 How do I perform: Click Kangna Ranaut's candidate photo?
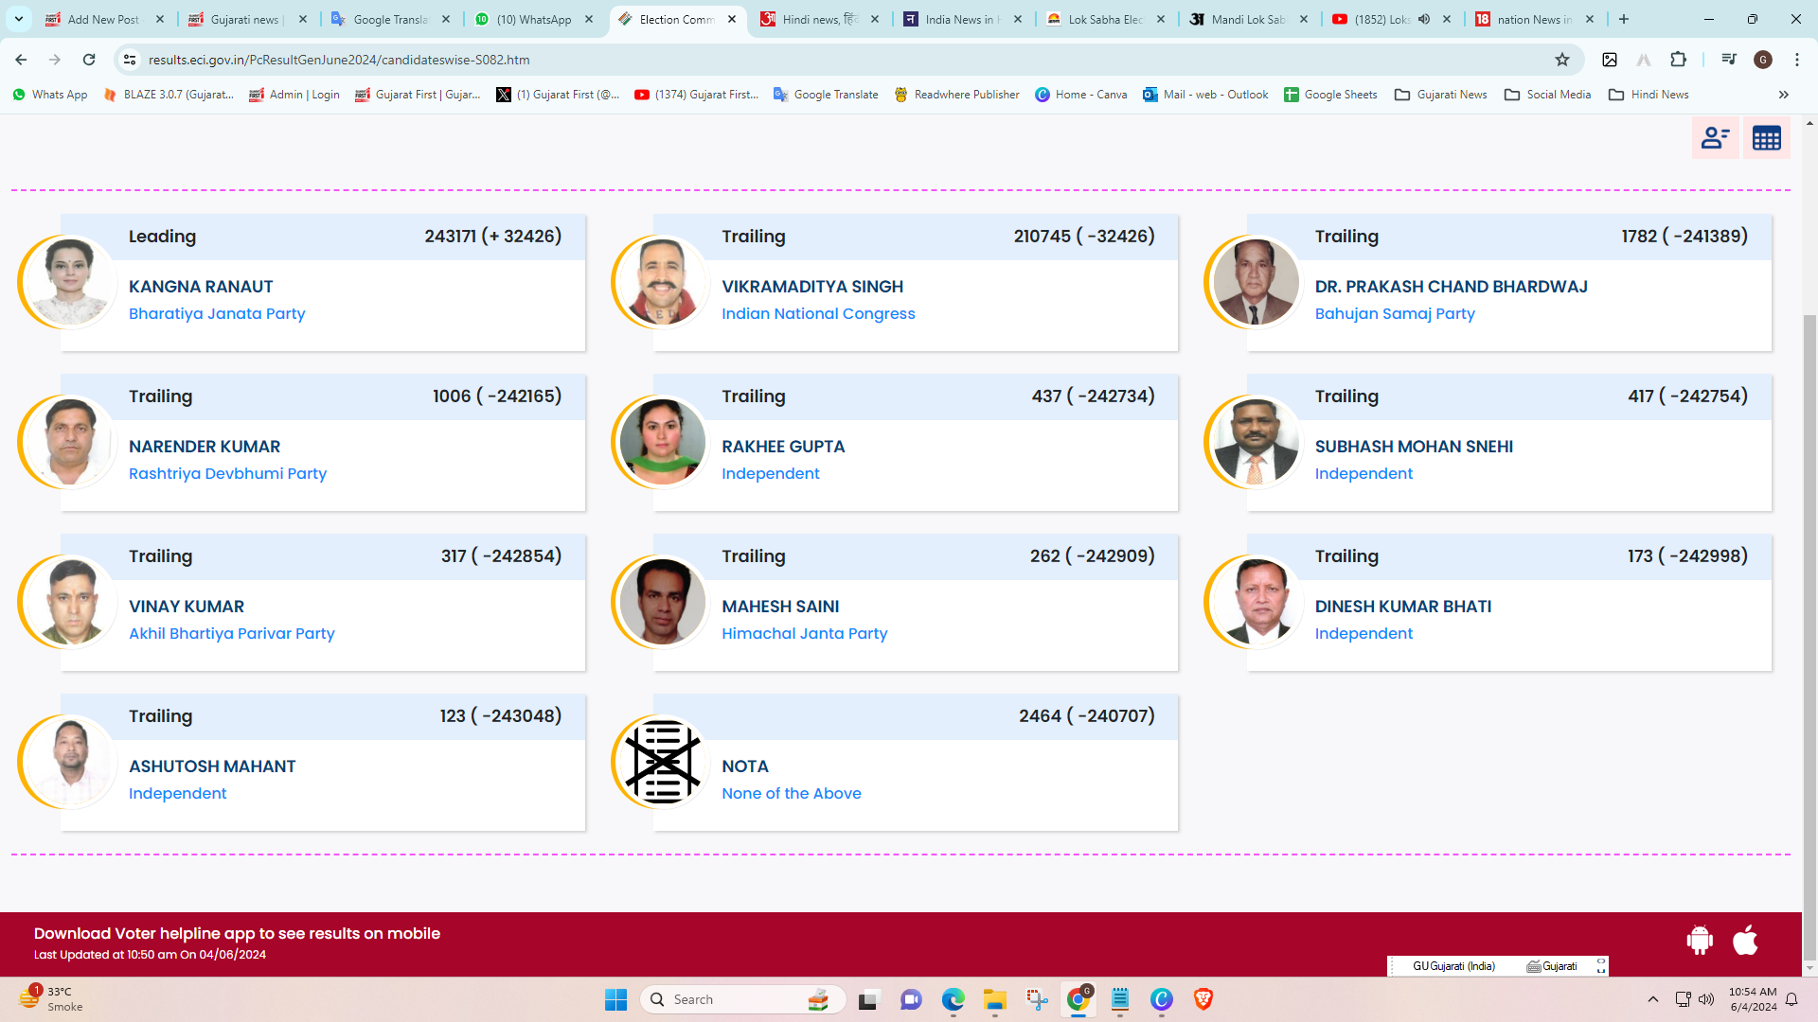click(70, 282)
